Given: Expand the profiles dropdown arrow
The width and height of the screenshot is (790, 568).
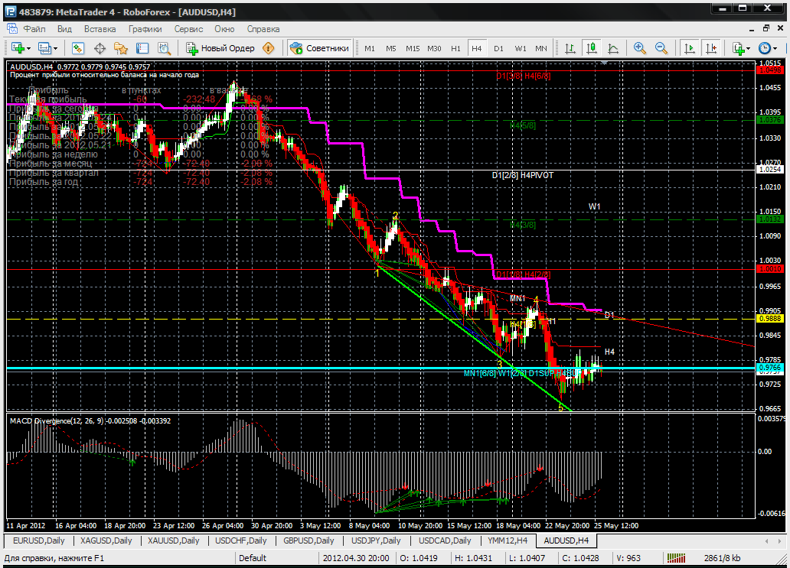Looking at the screenshot, I should coord(56,48).
